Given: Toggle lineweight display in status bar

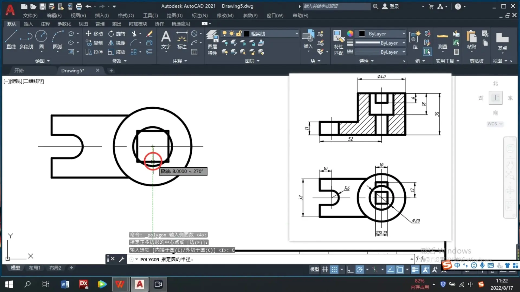Looking at the screenshot, I should click(415, 270).
